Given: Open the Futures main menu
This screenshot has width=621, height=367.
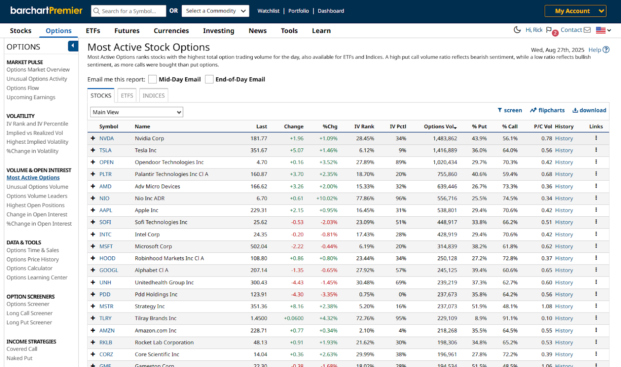Looking at the screenshot, I should pos(127,31).
